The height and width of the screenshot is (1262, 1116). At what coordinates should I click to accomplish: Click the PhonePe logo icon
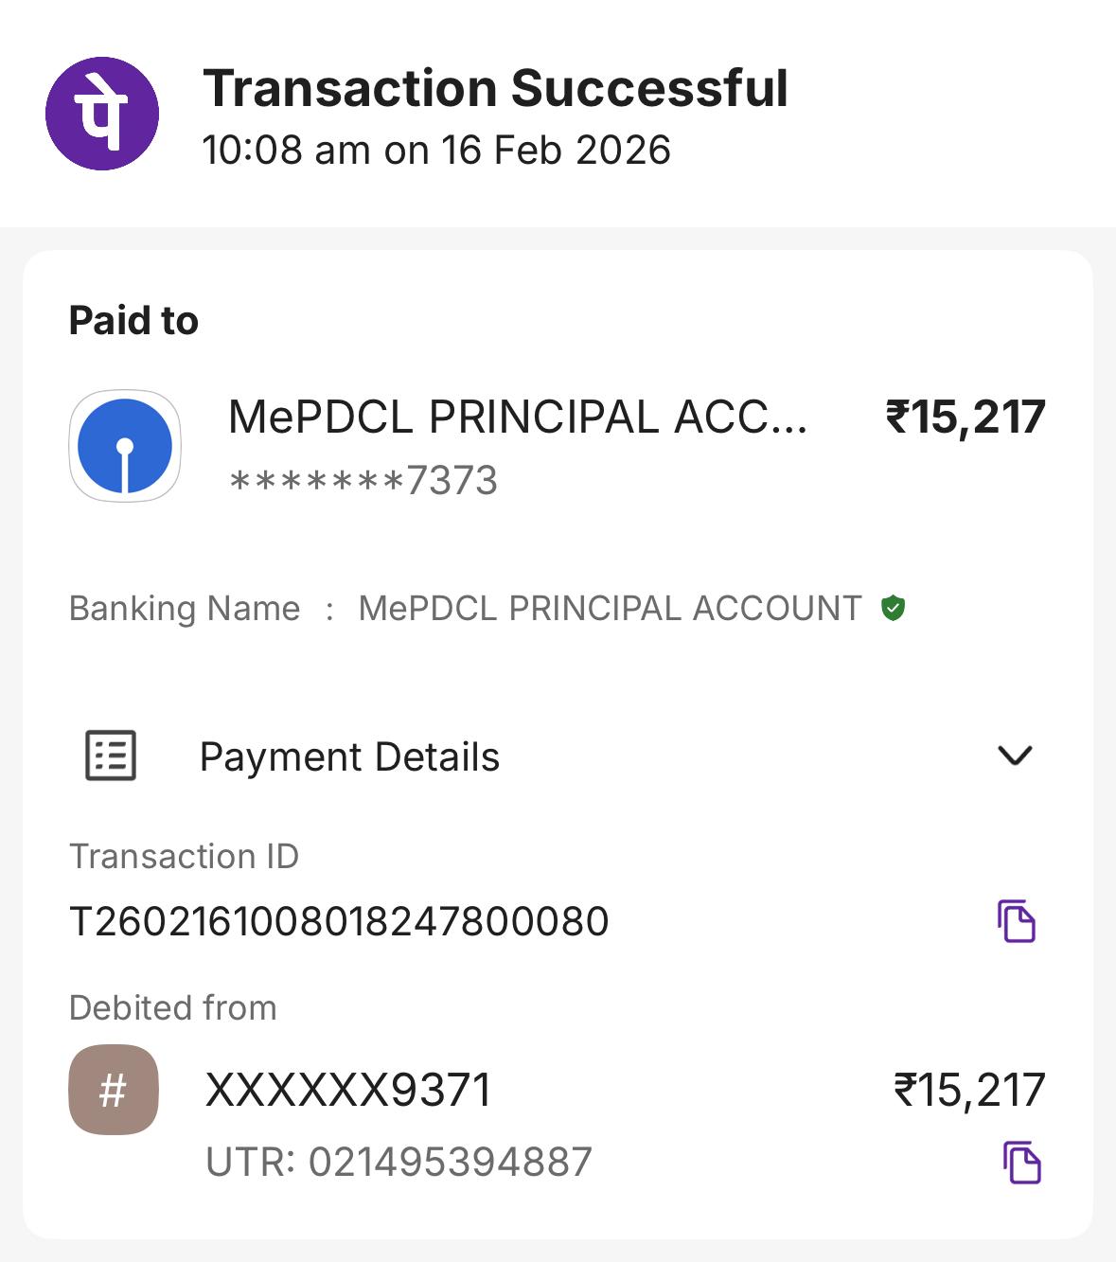pos(102,114)
